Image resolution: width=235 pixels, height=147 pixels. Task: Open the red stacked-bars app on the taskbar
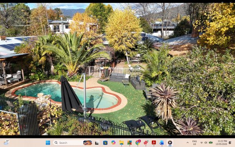coord(146,143)
